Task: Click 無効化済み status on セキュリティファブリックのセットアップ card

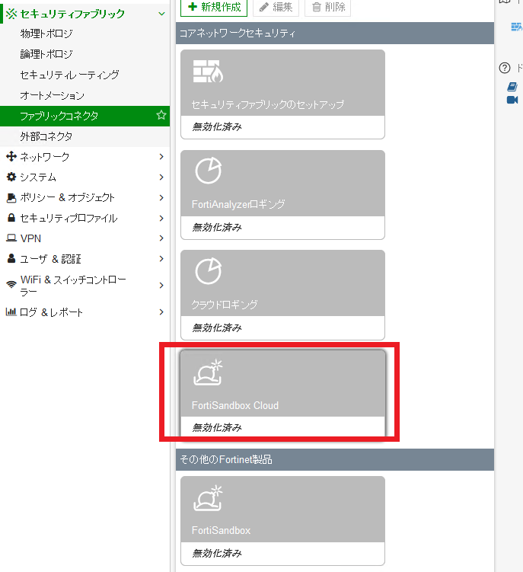Action: [217, 127]
